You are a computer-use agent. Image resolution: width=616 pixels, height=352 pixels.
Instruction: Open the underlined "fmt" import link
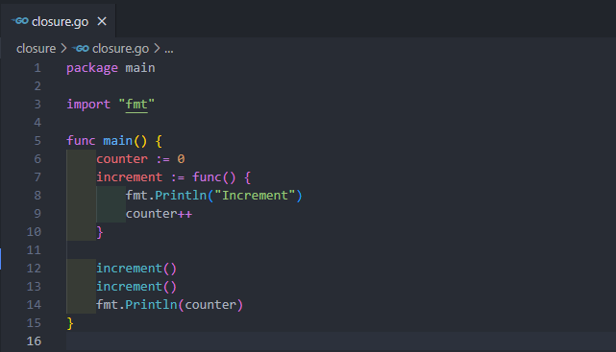pos(136,105)
